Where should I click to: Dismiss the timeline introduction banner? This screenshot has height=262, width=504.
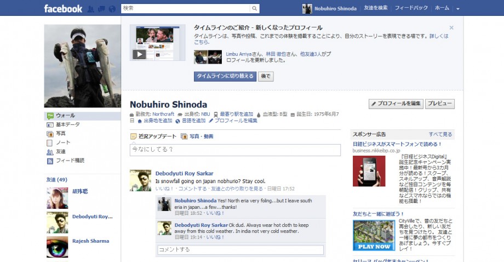(451, 28)
